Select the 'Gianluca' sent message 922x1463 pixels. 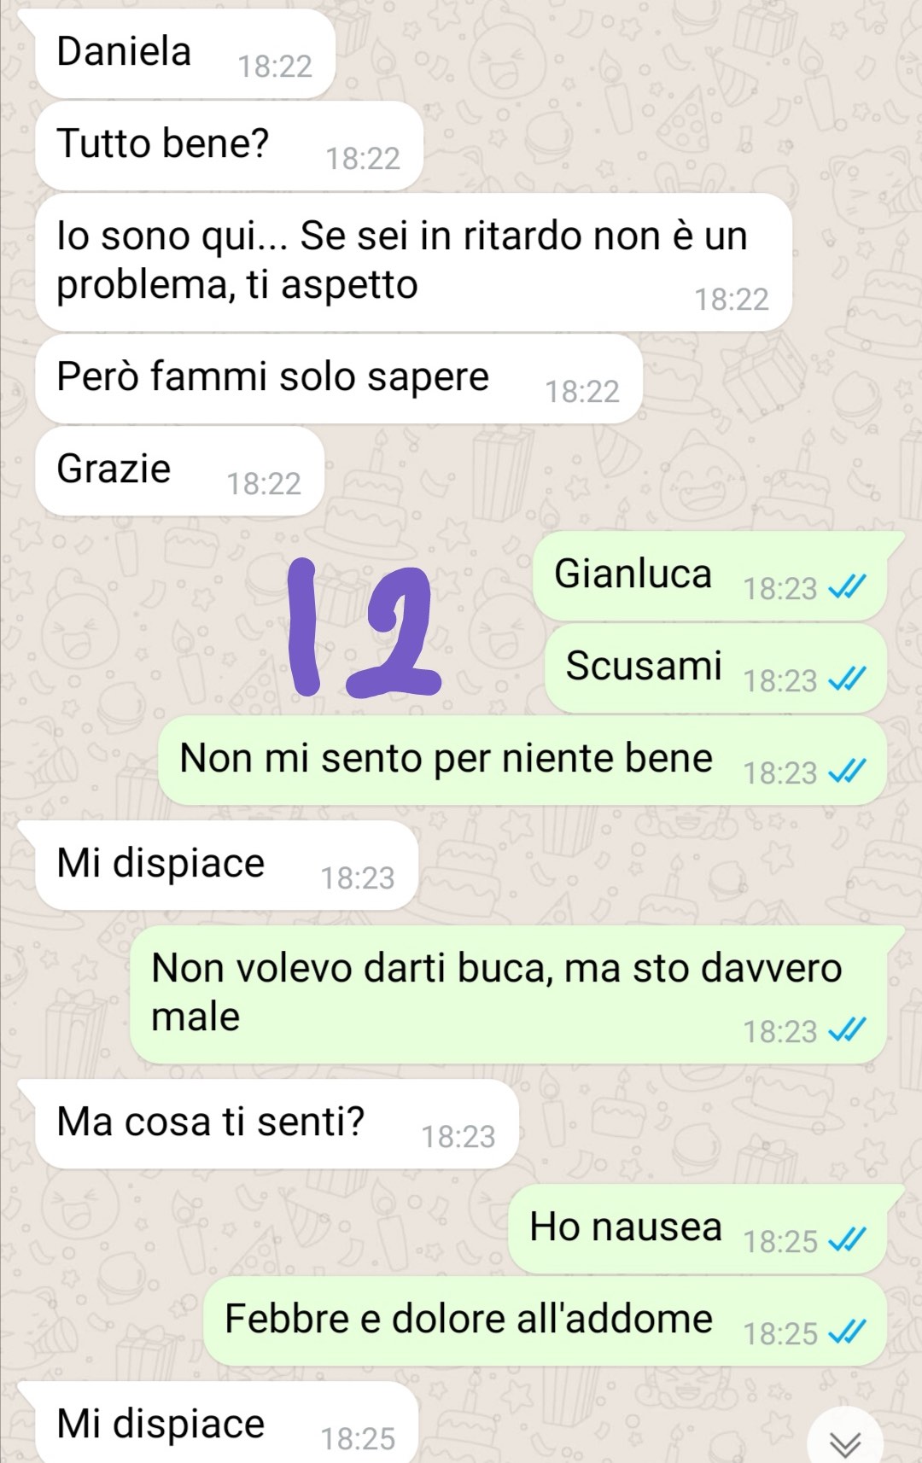(x=709, y=576)
